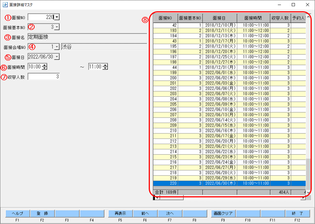Select row dated 2018/12/13(木)
Viewport: 315px width, 224px height.
point(229,36)
